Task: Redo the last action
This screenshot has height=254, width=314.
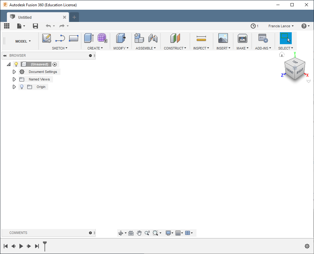Action: pos(62,26)
